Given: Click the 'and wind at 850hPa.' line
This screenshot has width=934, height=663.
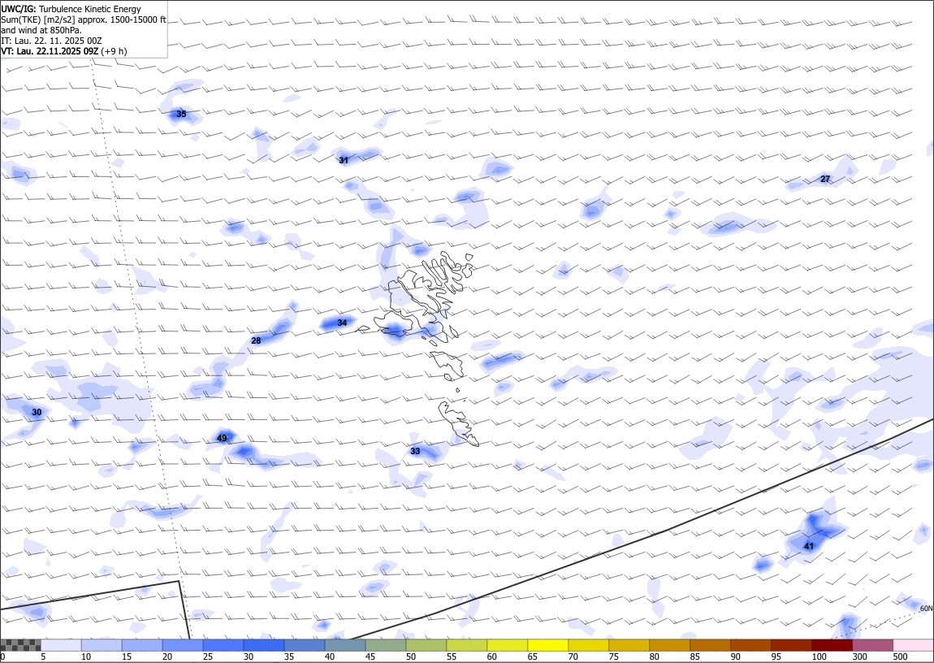Looking at the screenshot, I should tap(41, 30).
